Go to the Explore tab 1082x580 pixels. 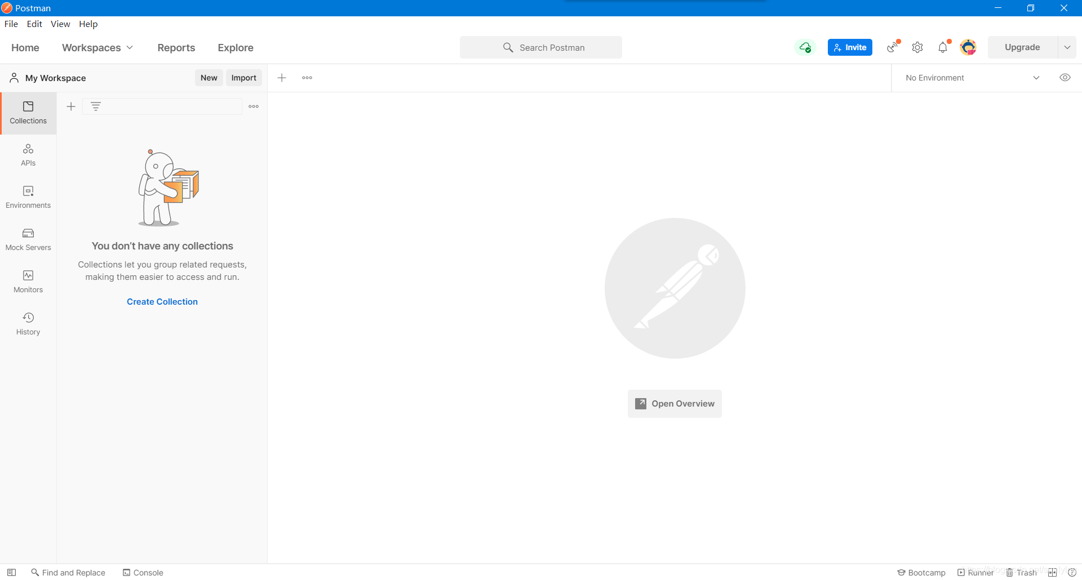click(236, 48)
